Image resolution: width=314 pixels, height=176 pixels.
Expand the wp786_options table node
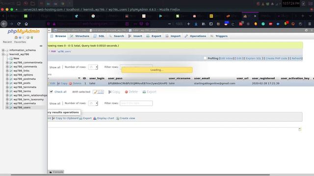7,75
